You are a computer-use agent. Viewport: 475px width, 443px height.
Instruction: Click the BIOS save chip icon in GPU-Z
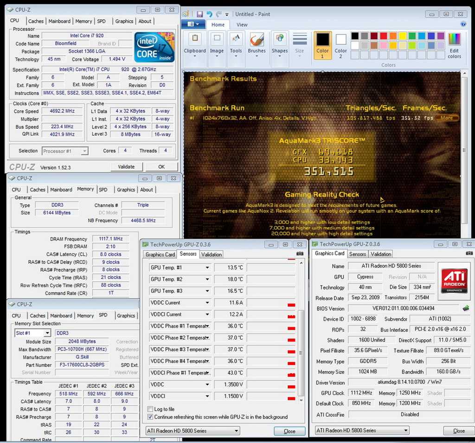coord(466,308)
